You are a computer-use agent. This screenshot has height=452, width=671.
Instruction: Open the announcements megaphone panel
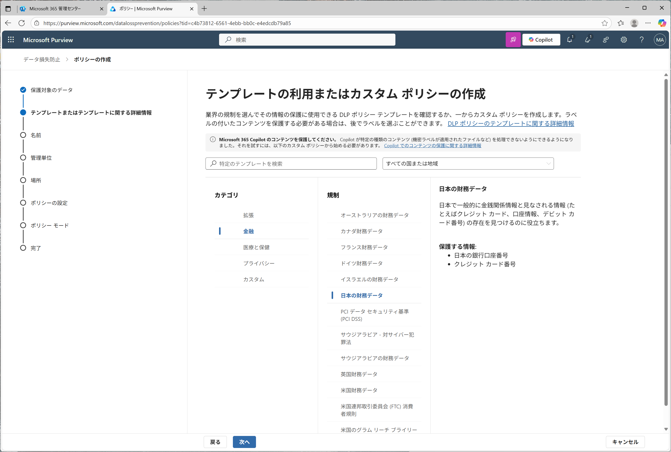click(x=588, y=39)
